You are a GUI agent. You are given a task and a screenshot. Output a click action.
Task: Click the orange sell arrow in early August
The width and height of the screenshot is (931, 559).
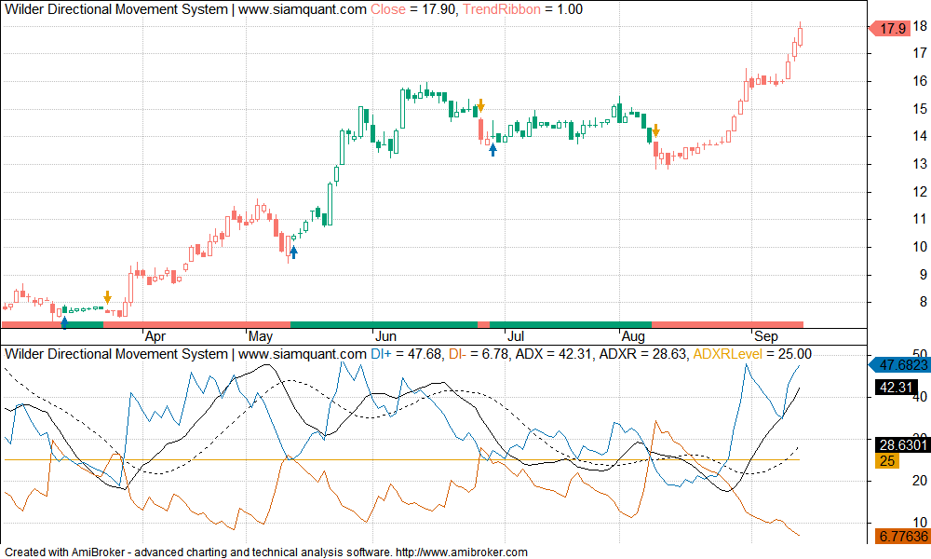655,130
